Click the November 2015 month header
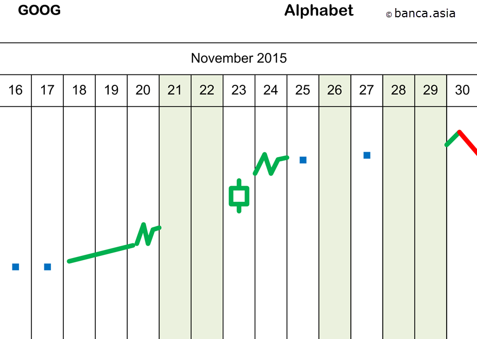The width and height of the screenshot is (477, 339). [239, 58]
